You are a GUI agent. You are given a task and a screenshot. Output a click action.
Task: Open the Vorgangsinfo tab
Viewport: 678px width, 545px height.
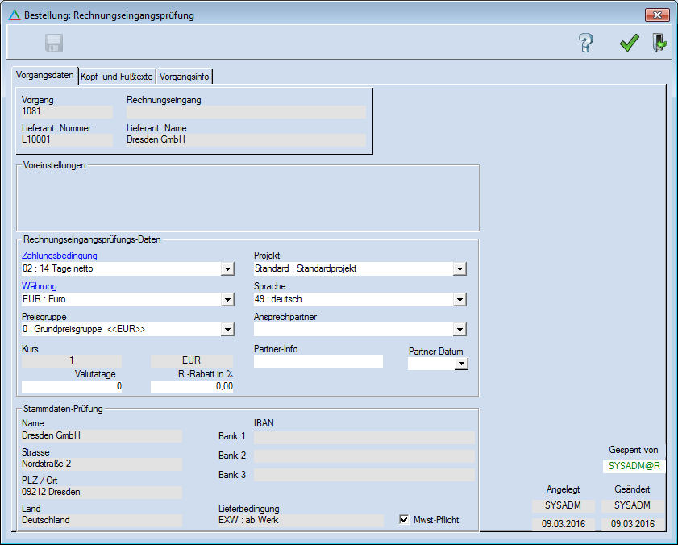[185, 77]
